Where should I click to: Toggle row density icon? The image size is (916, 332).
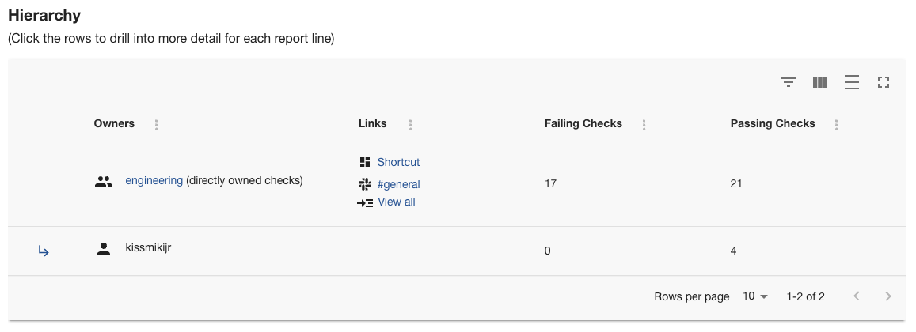click(x=852, y=82)
